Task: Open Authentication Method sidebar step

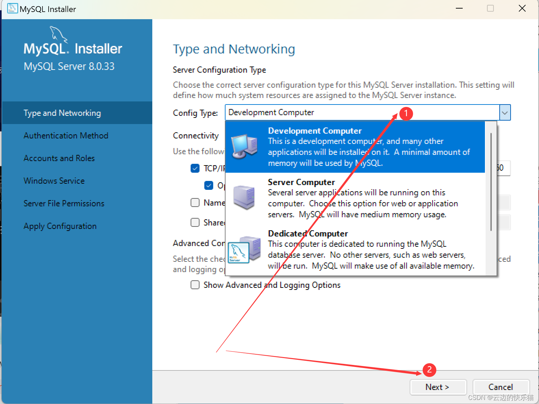Action: (77, 135)
